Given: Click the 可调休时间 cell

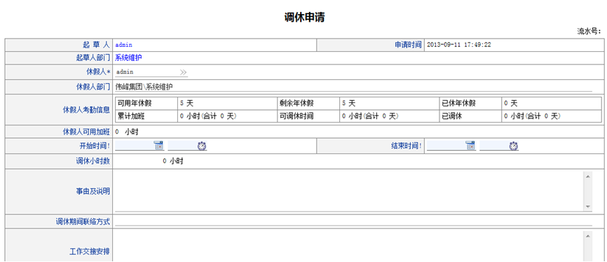Looking at the screenshot, I should click(309, 116).
